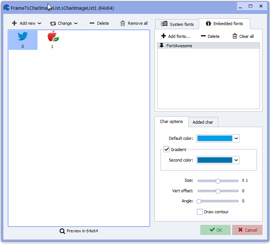The width and height of the screenshot is (270, 244).
Task: Delete the selected embedded font
Action: tap(210, 36)
